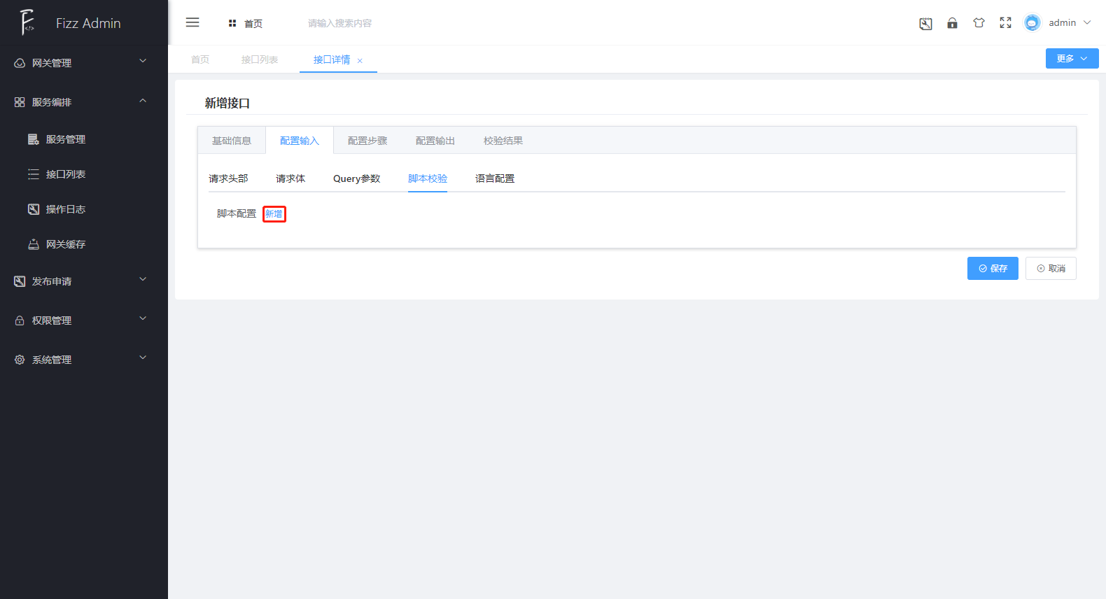Click the 保存 button
Image resolution: width=1106 pixels, height=599 pixels.
tap(992, 269)
